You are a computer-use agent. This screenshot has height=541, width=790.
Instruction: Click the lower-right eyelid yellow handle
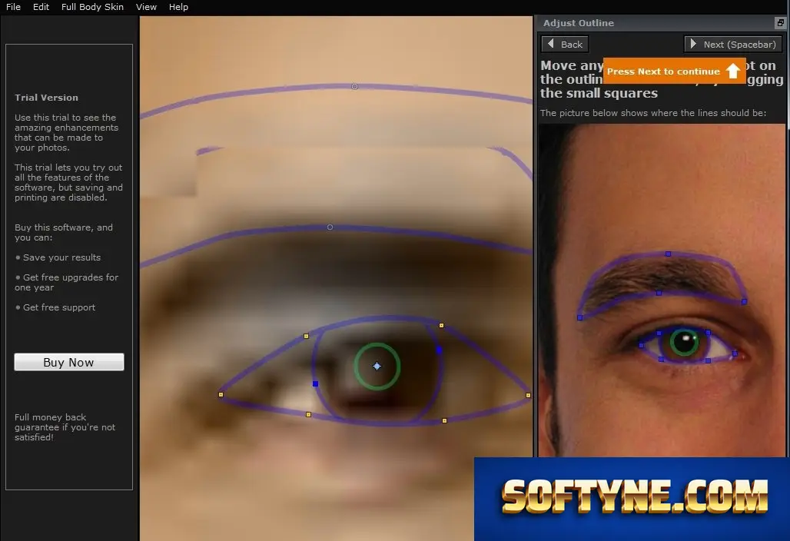[444, 420]
